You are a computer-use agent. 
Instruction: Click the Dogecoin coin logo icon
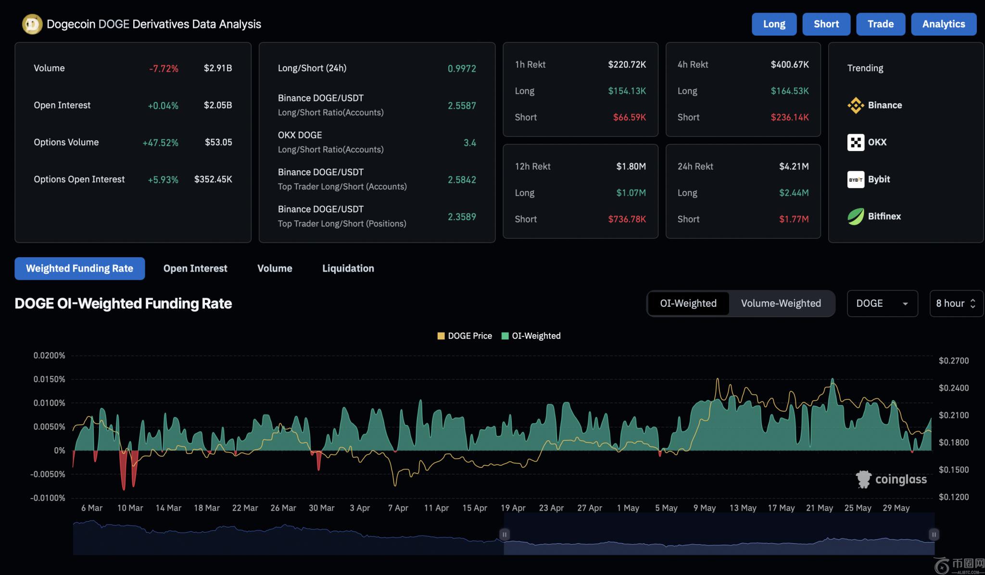(32, 24)
